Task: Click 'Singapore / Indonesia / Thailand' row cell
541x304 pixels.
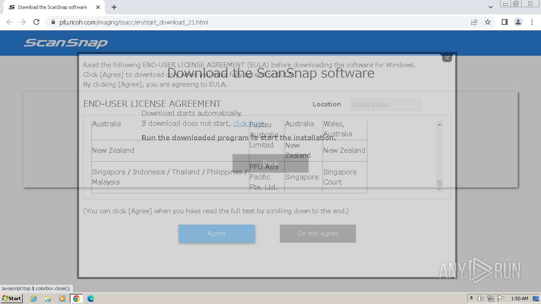Action: click(170, 177)
